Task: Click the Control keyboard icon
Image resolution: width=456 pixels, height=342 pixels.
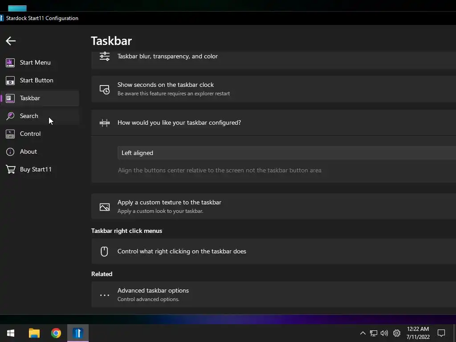Action: [x=10, y=134]
